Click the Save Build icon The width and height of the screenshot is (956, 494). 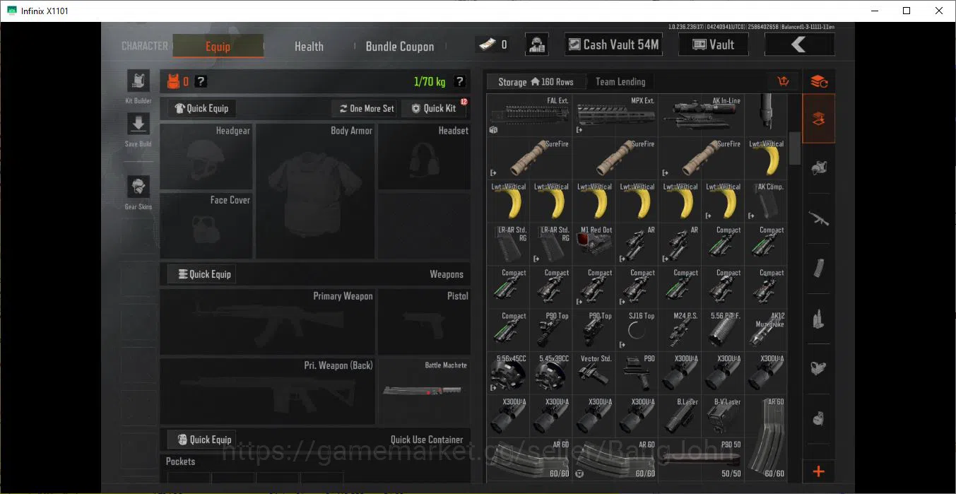(x=138, y=124)
